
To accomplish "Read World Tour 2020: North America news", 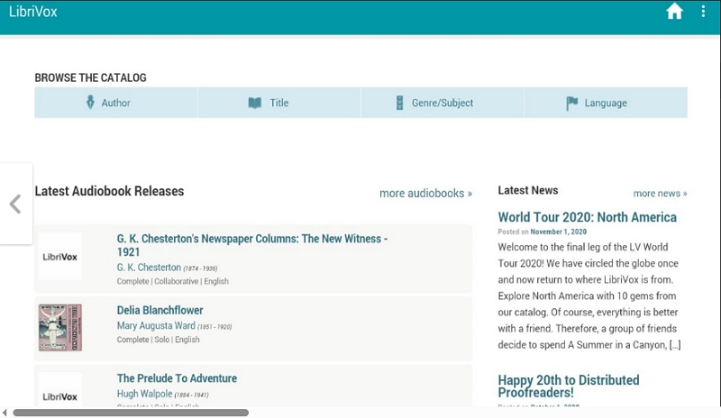I will click(x=588, y=217).
